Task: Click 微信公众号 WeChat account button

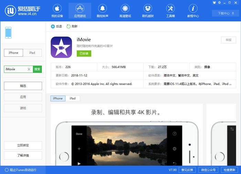Action: tap(208, 170)
